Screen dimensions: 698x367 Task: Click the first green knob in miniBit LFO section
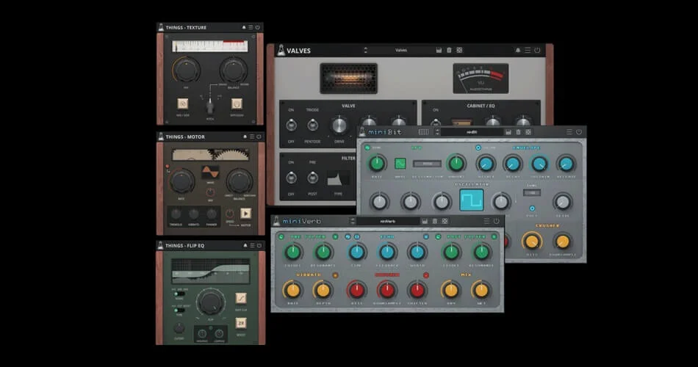click(377, 163)
